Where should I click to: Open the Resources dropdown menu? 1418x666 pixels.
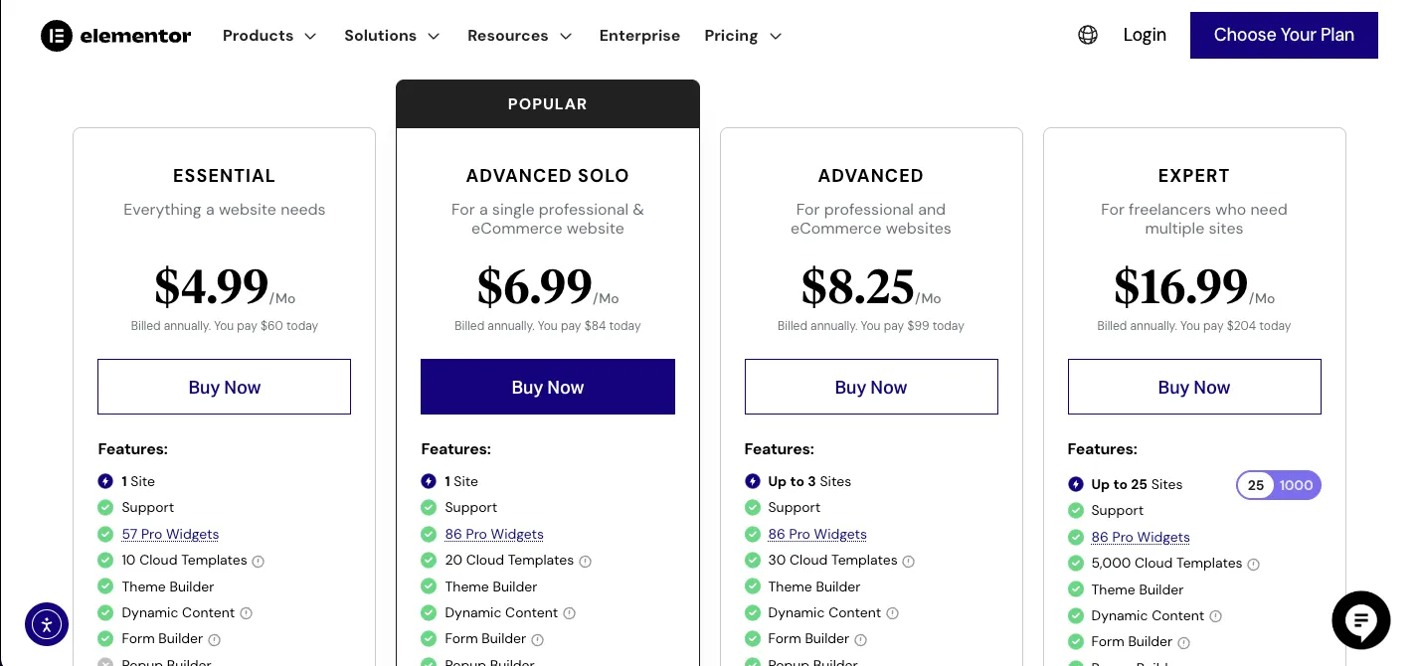pos(519,36)
